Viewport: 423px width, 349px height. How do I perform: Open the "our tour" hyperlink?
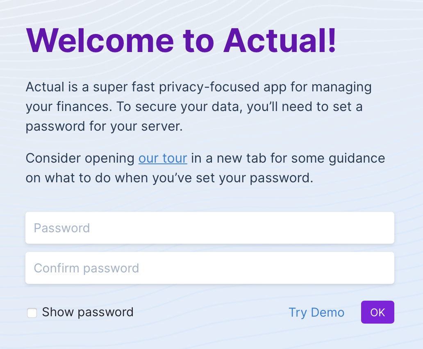(163, 158)
